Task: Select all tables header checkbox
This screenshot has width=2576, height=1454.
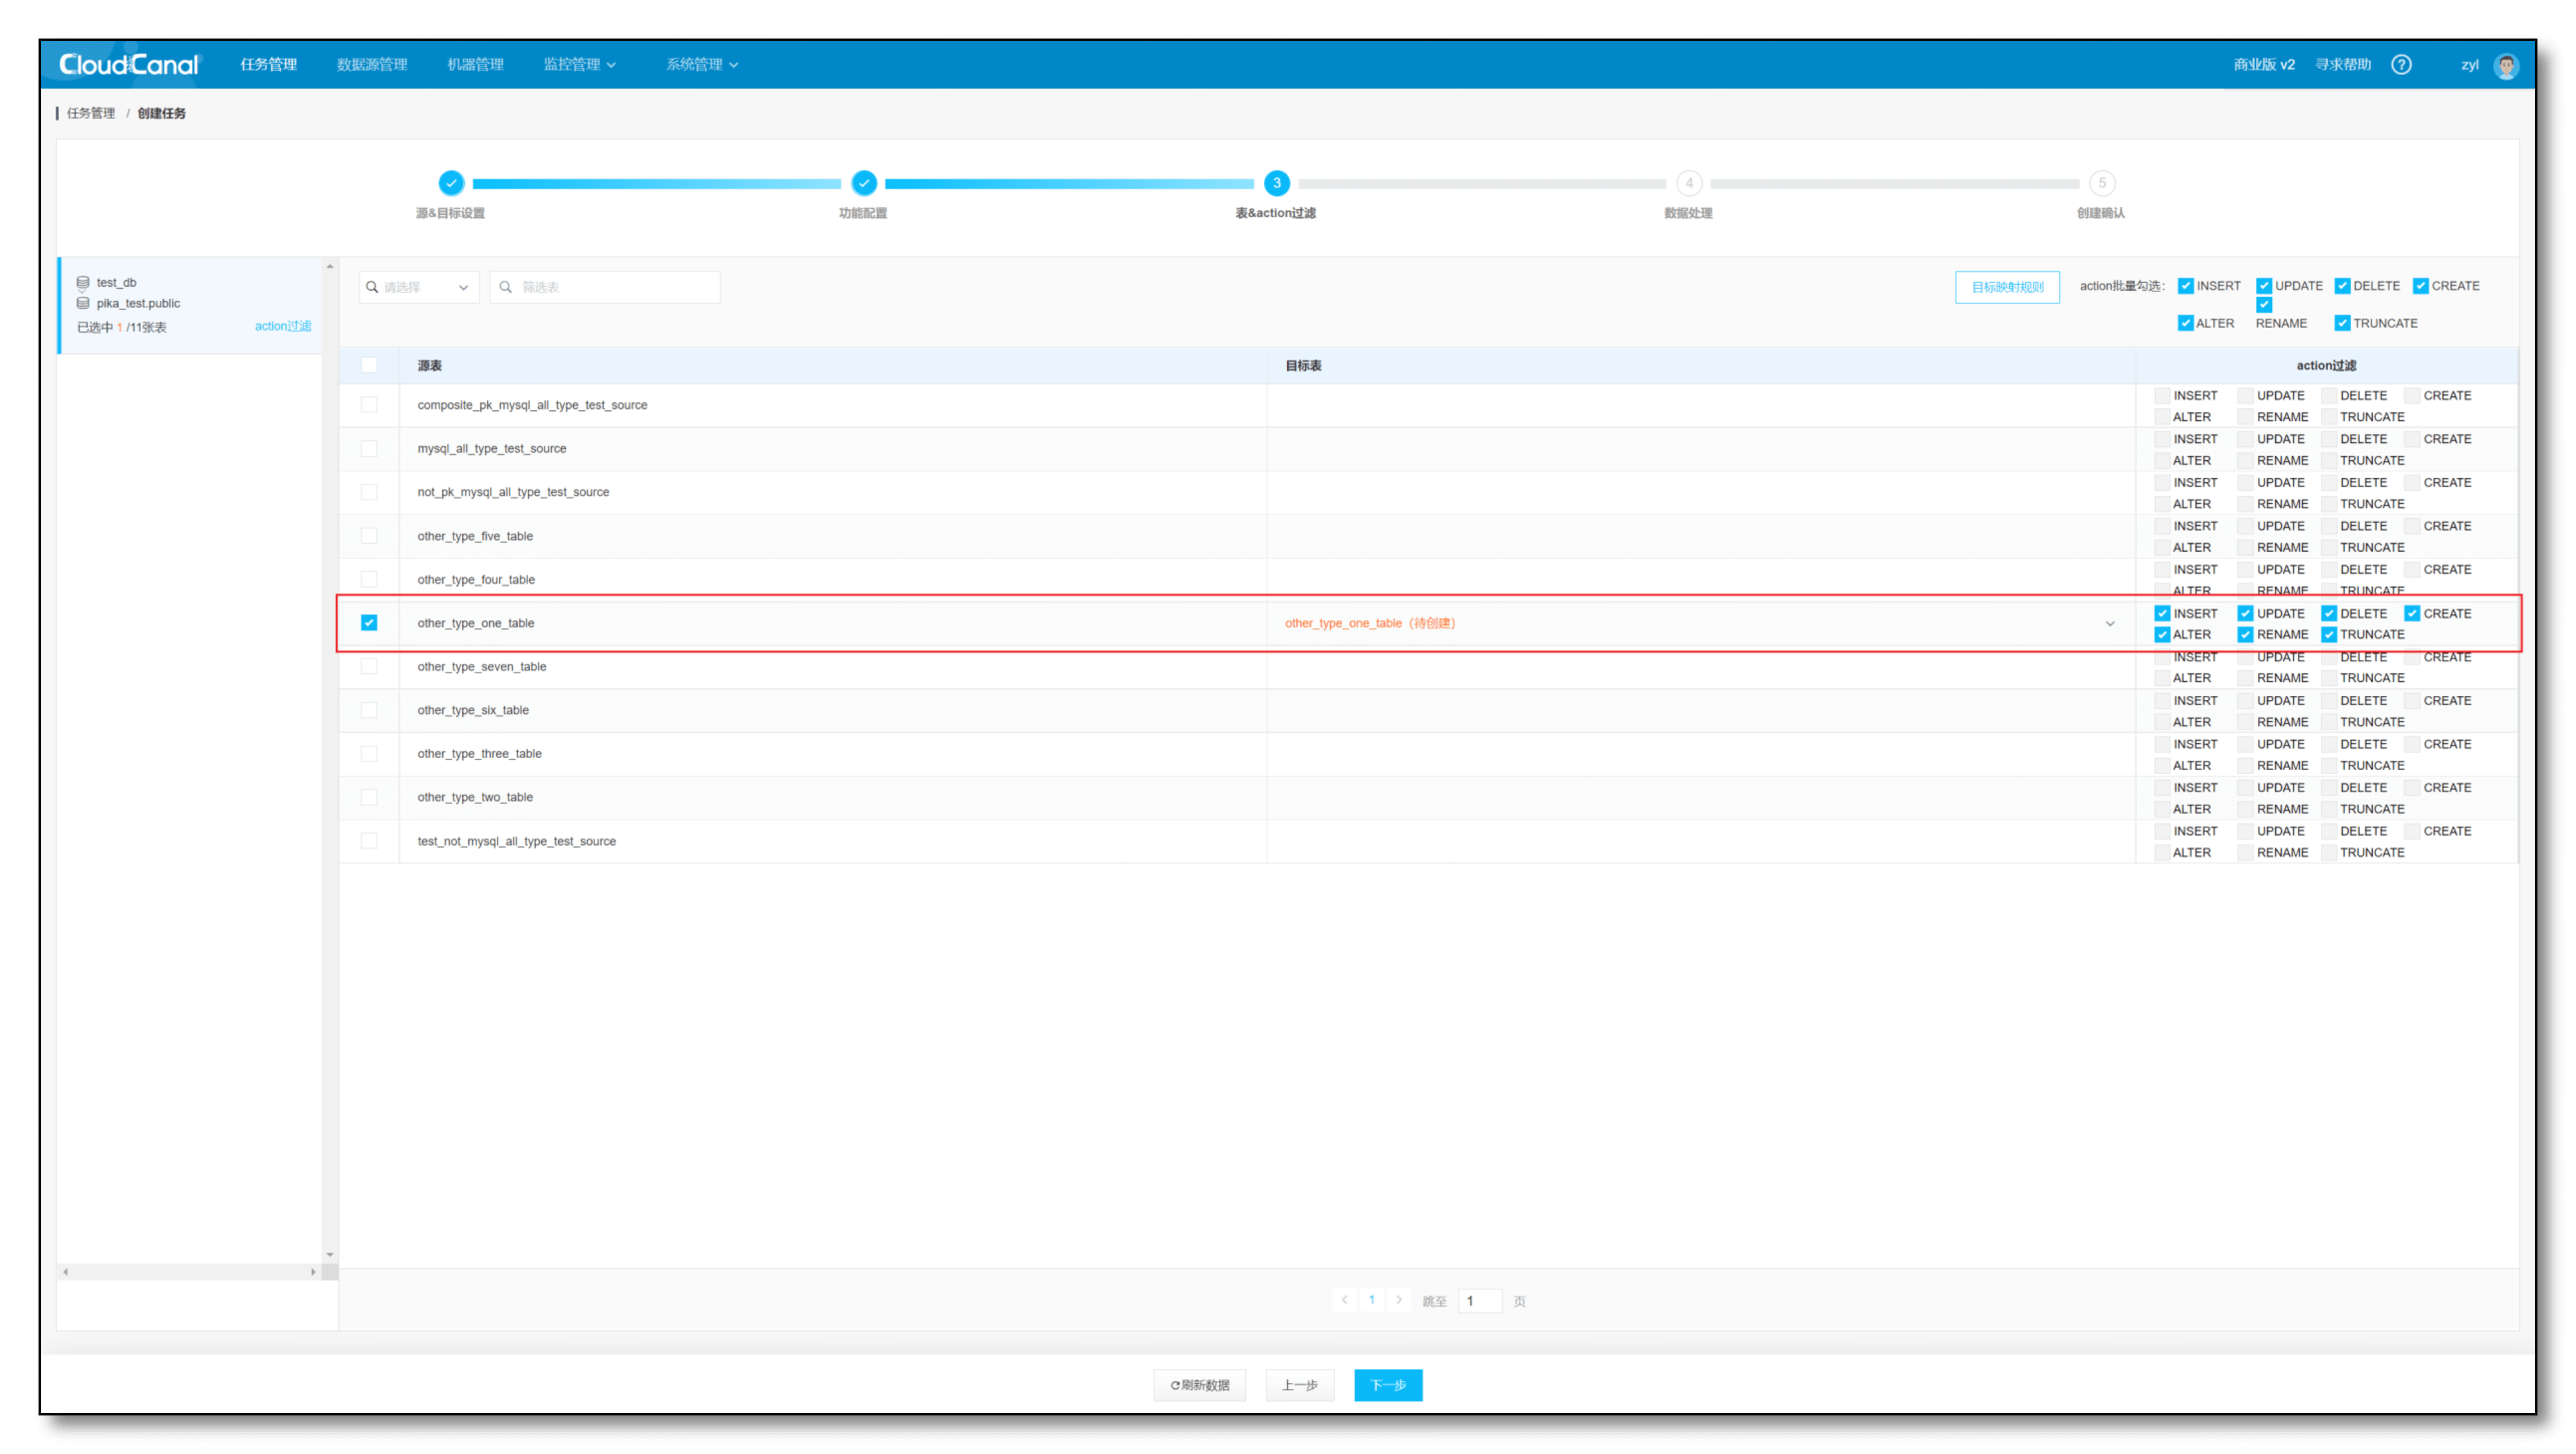Action: (x=369, y=365)
